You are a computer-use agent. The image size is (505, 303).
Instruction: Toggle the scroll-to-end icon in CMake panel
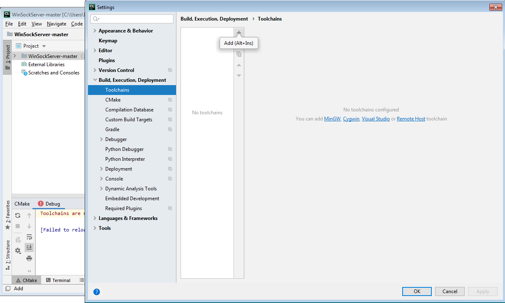pyautogui.click(x=29, y=247)
